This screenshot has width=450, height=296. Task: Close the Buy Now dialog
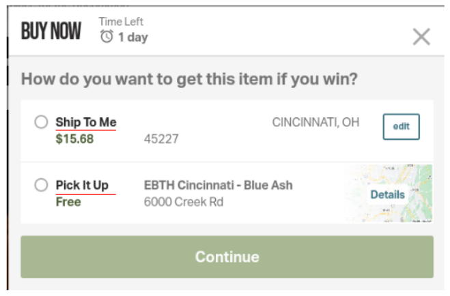[x=421, y=37]
